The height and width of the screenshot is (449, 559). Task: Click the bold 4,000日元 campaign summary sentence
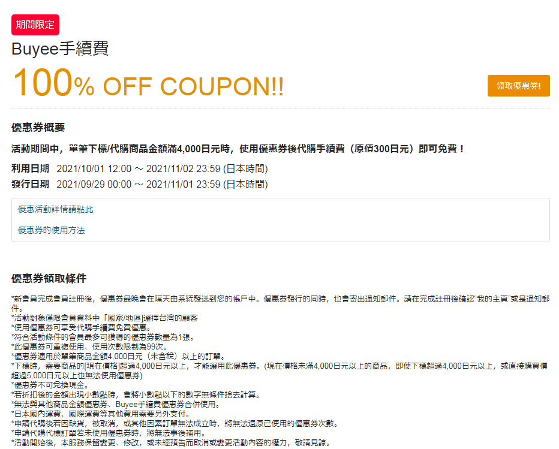point(238,149)
